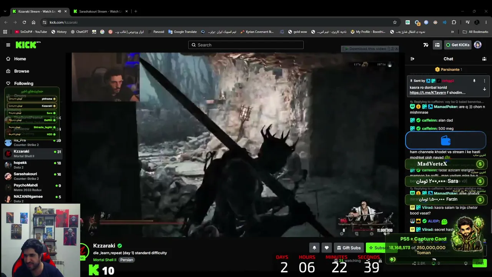Screen dimensions: 492x277
Task: Click the address bar showing kick.com/kzzaraki
Action: (x=219, y=22)
